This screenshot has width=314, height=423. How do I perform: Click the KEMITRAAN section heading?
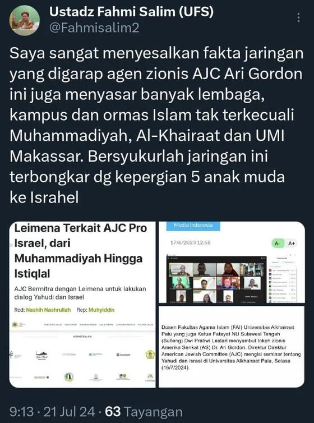82,337
